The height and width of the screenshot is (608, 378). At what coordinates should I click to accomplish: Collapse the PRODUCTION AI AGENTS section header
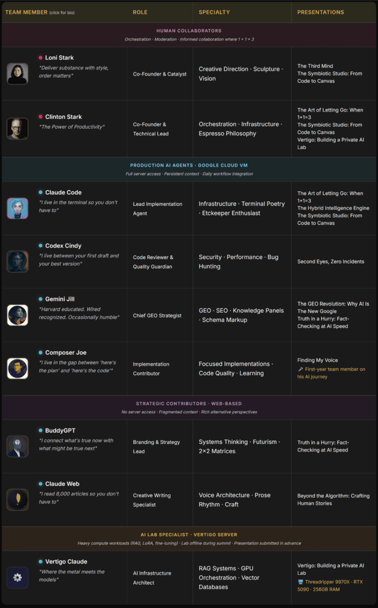(x=189, y=165)
